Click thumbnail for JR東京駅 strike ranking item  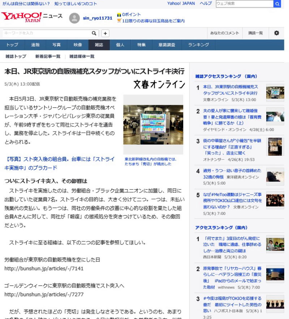(x=275, y=93)
